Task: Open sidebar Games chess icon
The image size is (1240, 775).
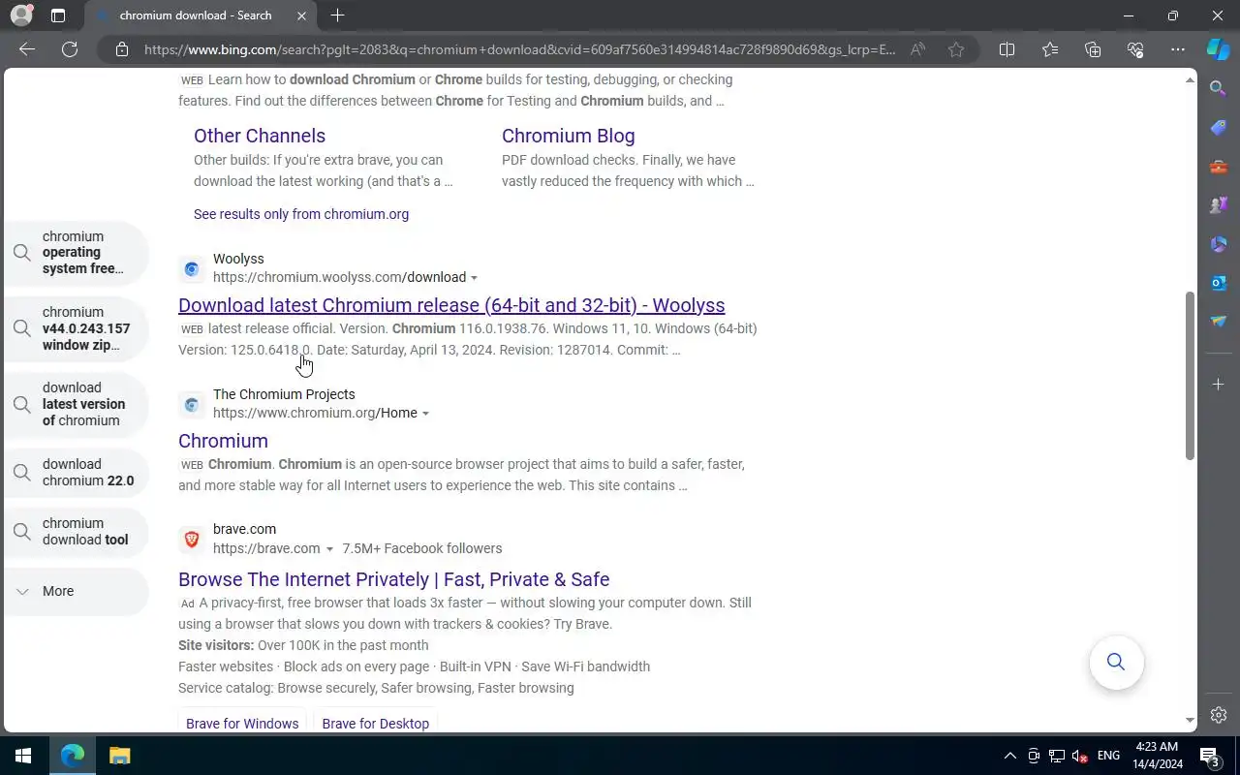Action: (1219, 205)
